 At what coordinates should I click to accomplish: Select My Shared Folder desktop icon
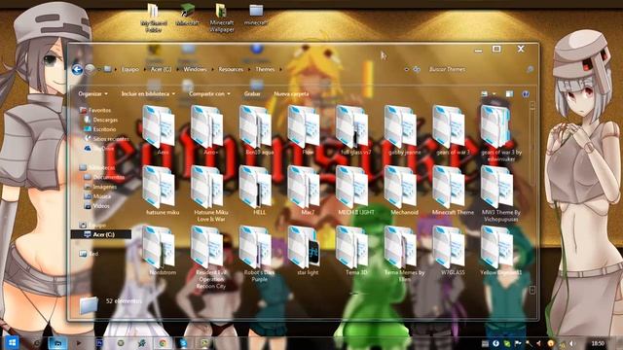(154, 17)
